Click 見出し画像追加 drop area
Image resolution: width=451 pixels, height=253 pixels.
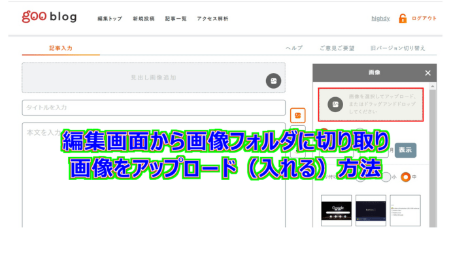pyautogui.click(x=154, y=78)
